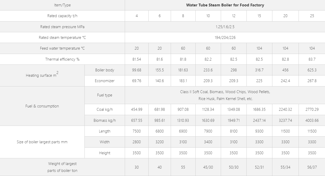
Task: Select feed water temperature value 104 under 15
Action: (259, 48)
